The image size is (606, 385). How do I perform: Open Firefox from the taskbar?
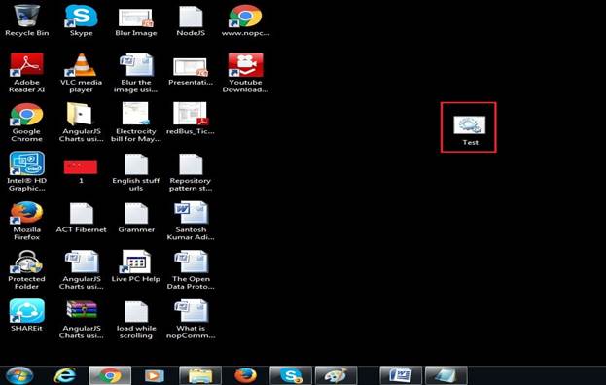pyautogui.click(x=245, y=375)
